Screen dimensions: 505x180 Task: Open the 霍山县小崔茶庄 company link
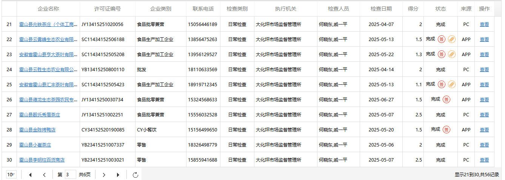coord(35,145)
